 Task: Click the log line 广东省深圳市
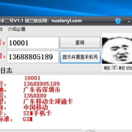click(x=42, y=90)
